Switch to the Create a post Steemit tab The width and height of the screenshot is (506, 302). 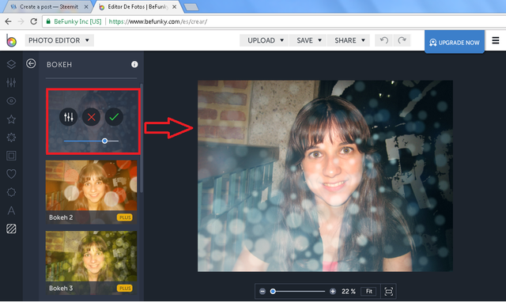(49, 7)
